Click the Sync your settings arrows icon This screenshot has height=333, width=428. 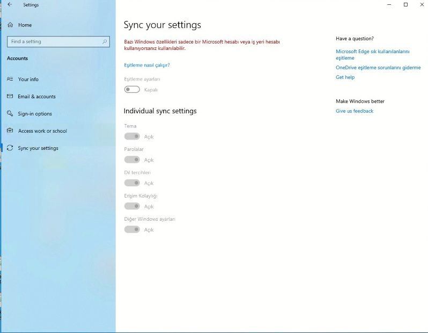coord(10,148)
